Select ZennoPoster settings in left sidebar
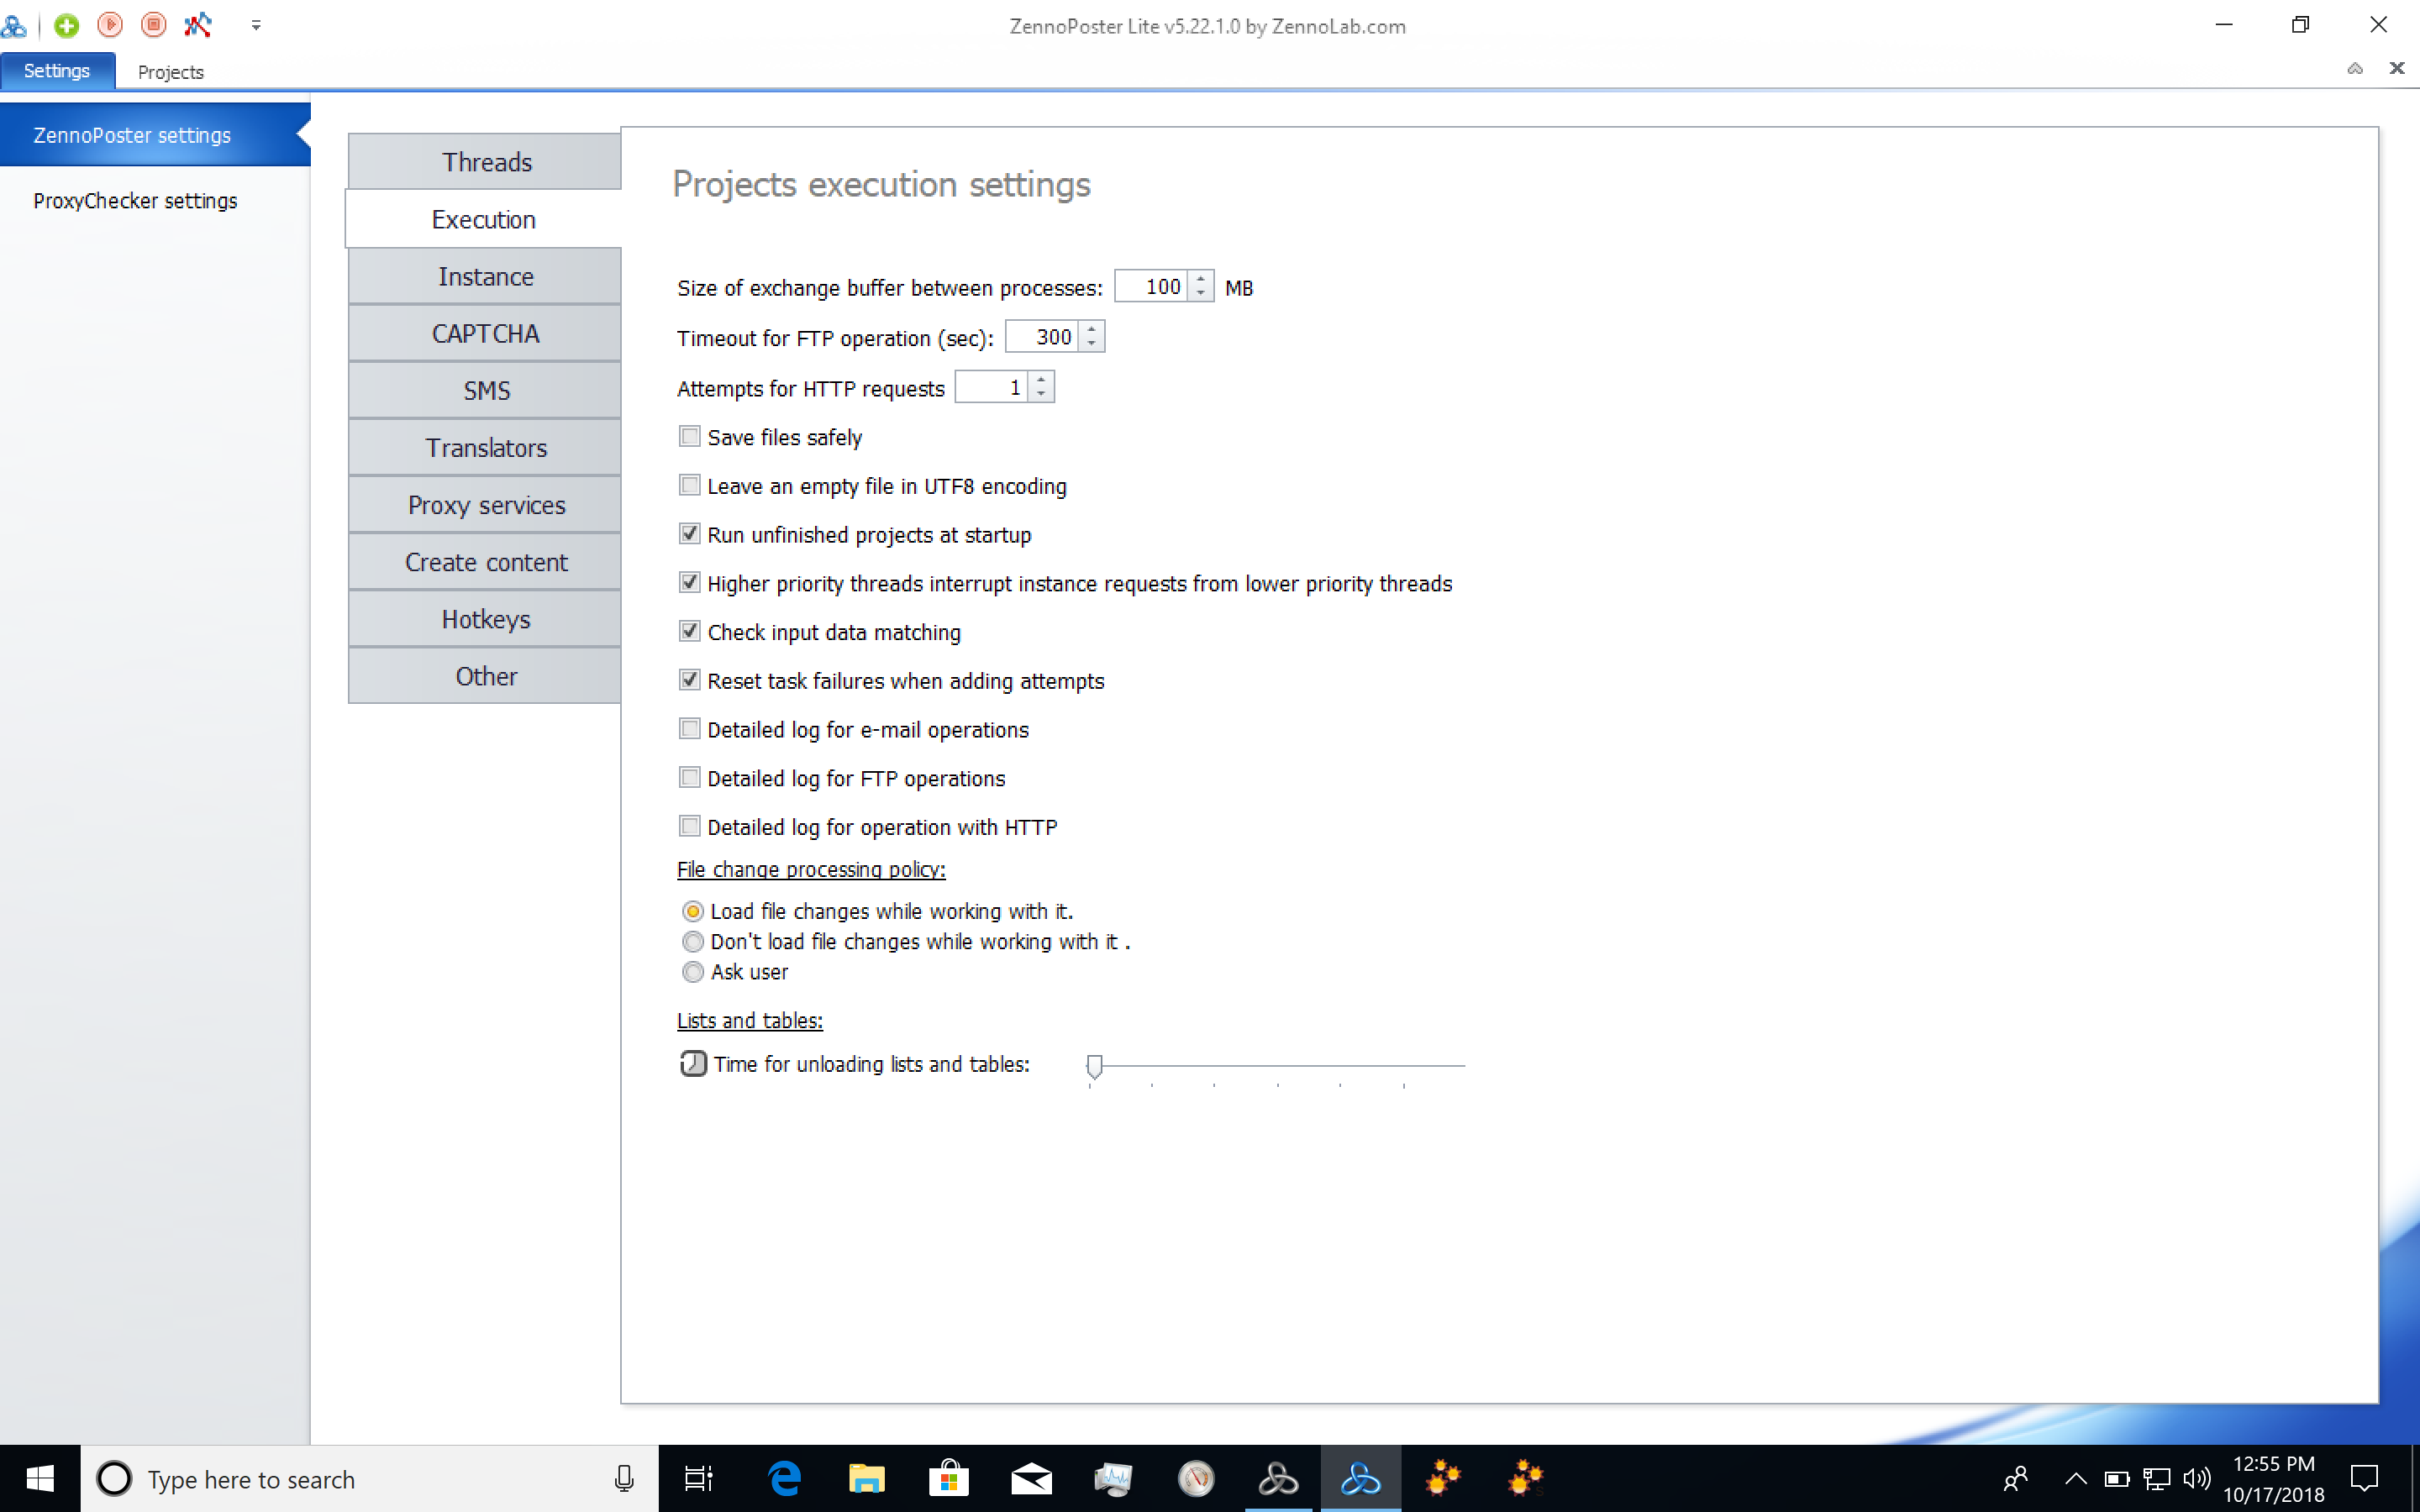This screenshot has height=1512, width=2420. [155, 135]
